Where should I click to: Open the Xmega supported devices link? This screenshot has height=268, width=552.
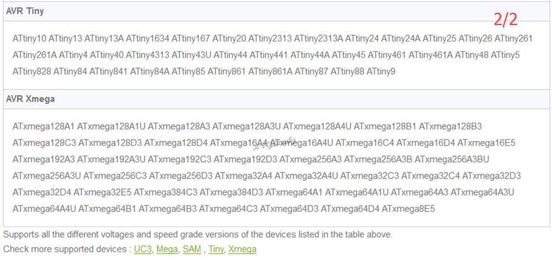[242, 249]
